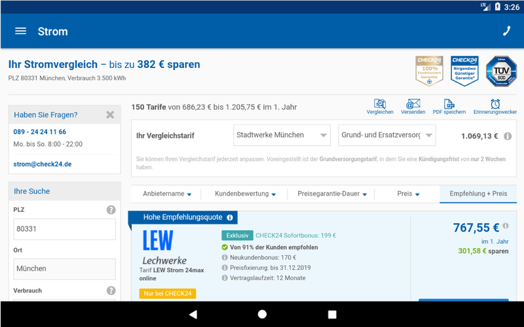Viewport: 524px width, 327px height.
Task: Tap the 301,58 € sparen text
Action: pos(483,251)
